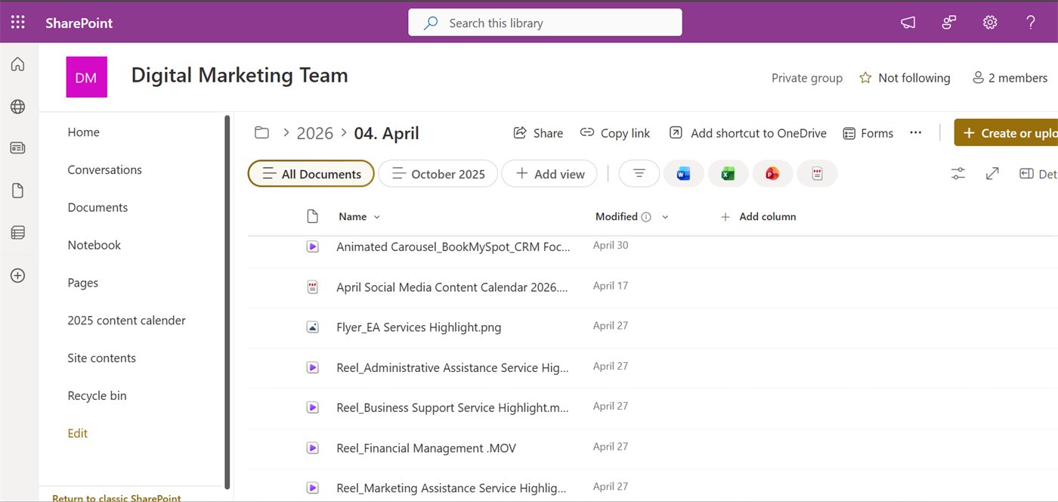Click the Modified column info icon
Viewport: 1058px width, 502px height.
[x=646, y=217]
